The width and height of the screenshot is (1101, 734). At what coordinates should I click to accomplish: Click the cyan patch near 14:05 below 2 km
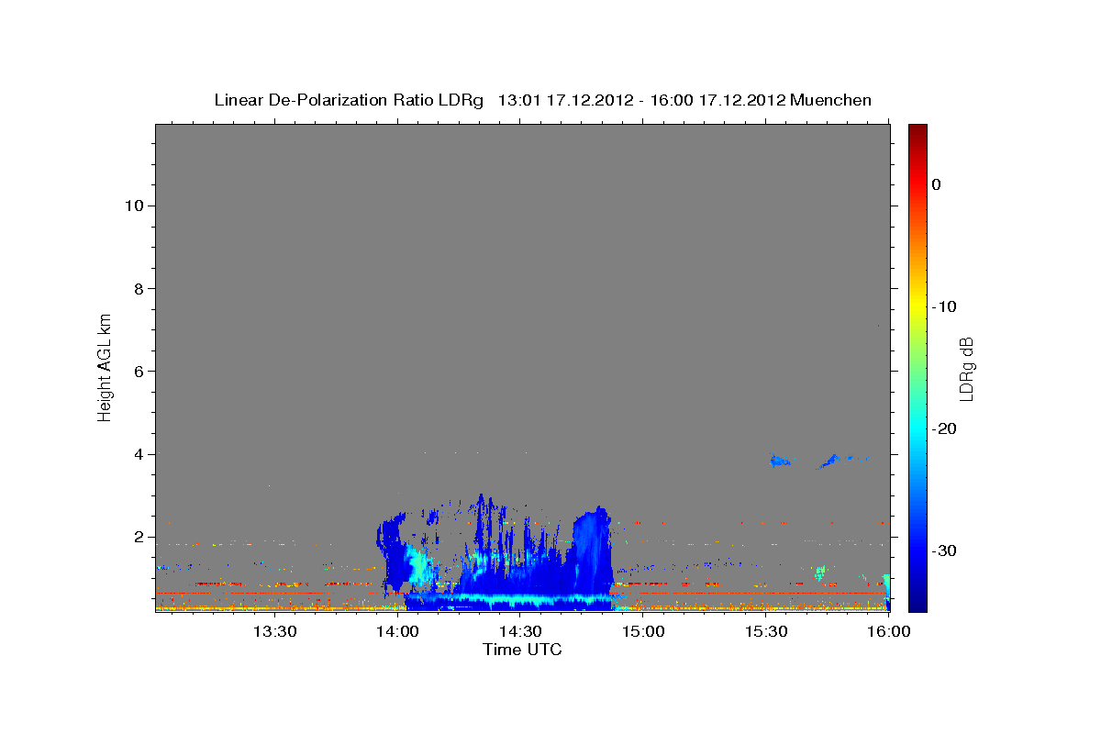tap(419, 566)
